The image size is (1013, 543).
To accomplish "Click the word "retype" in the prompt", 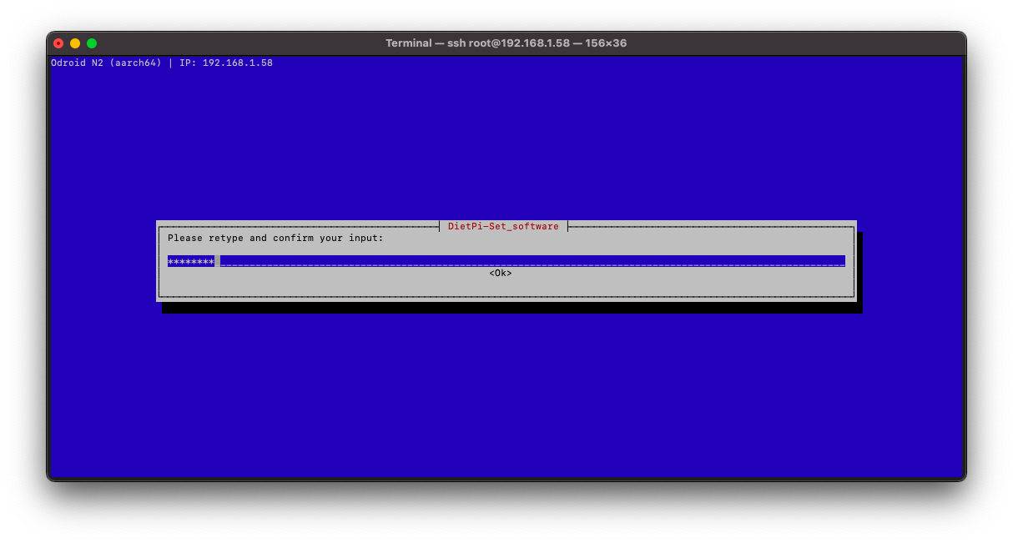I will 226,239.
